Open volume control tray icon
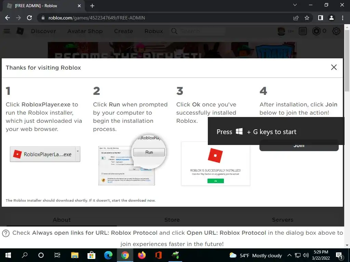This screenshot has height=262, width=350. [x=306, y=255]
